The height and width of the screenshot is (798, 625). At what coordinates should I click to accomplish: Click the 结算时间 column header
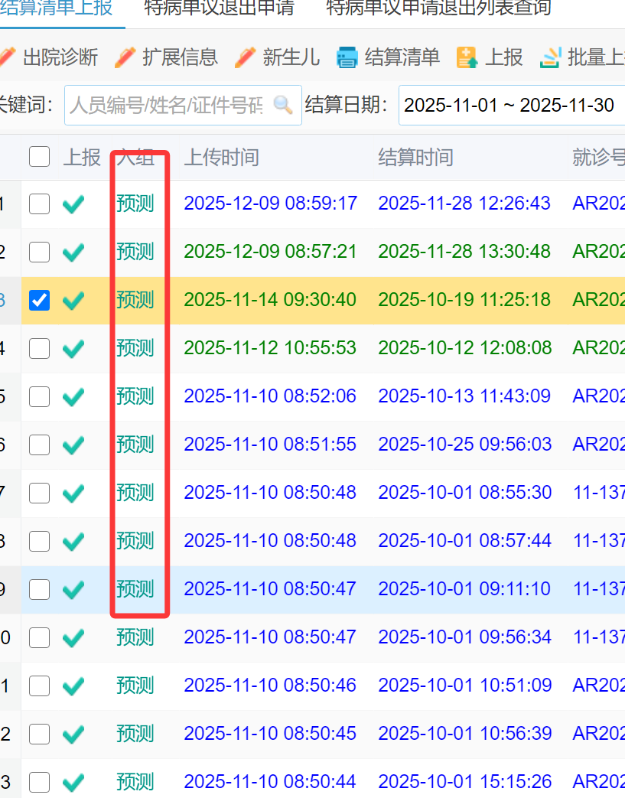click(x=416, y=158)
